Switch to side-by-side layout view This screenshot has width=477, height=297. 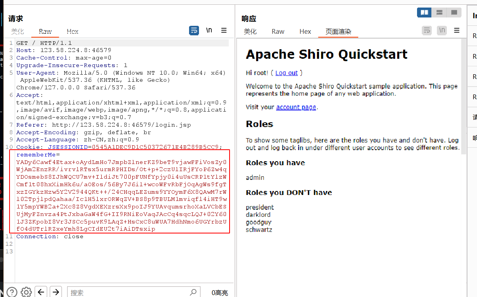(424, 13)
